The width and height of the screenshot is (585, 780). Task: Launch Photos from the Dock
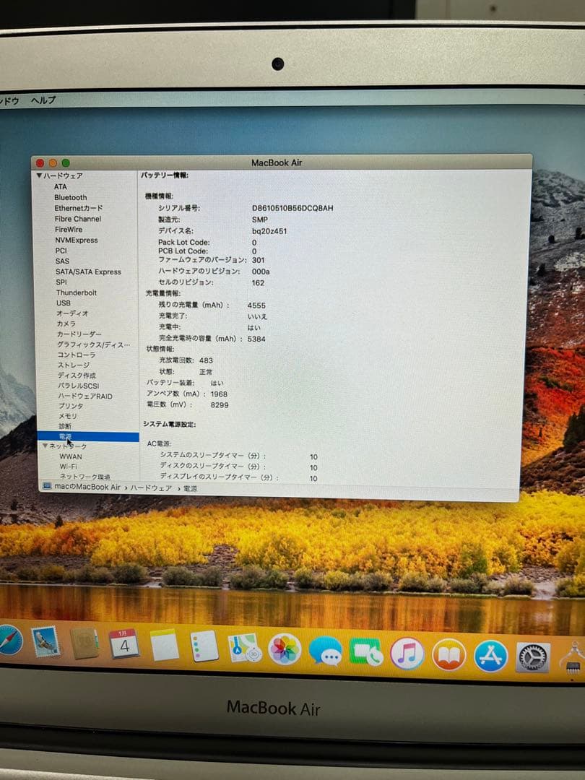tap(283, 648)
